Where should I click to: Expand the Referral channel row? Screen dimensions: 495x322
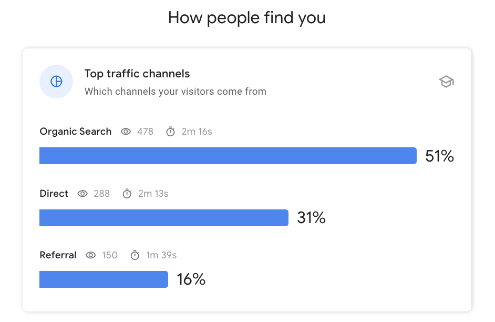(58, 255)
